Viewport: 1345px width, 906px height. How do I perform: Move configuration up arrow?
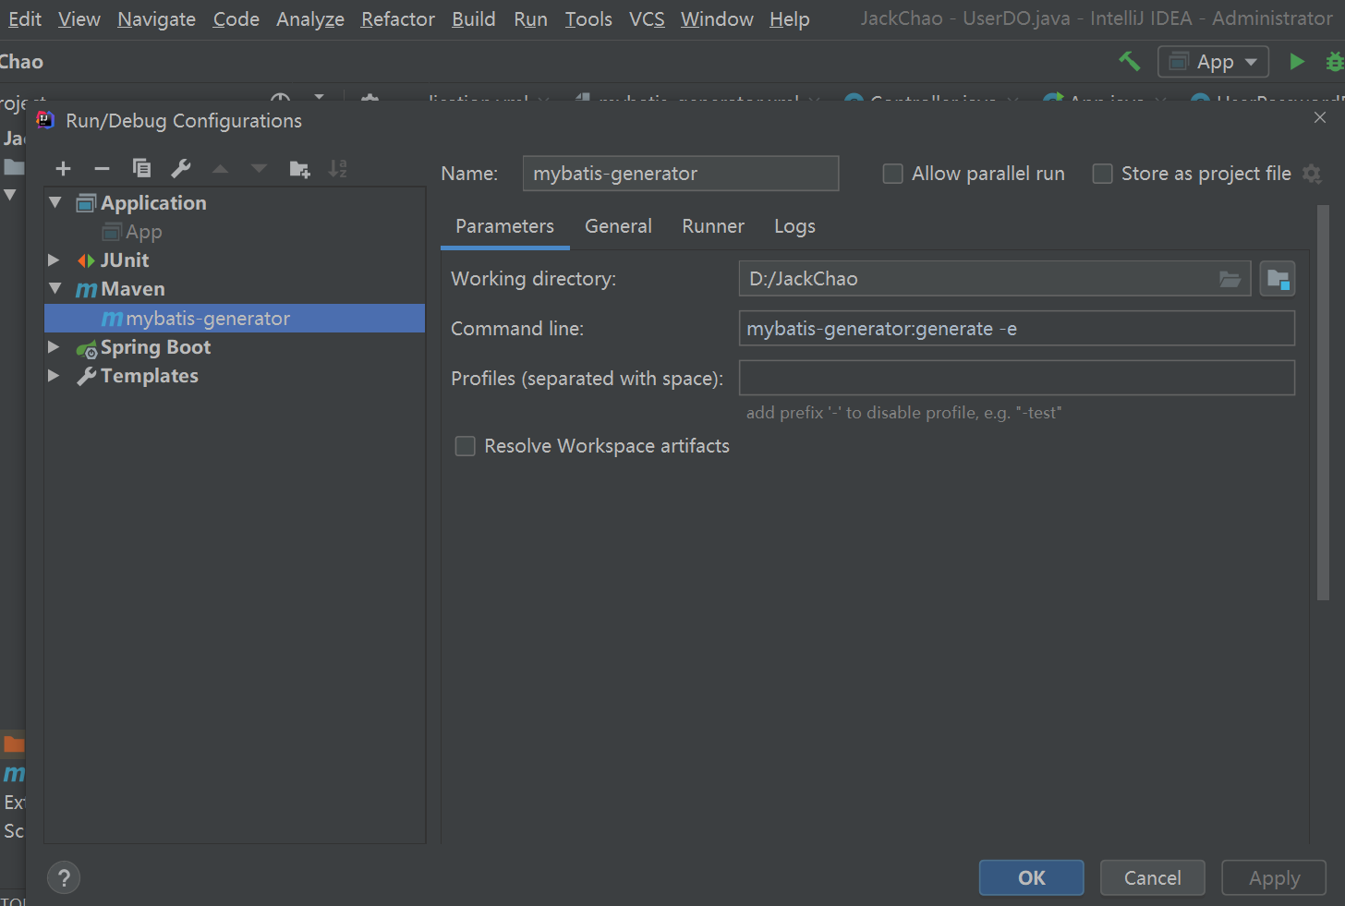tap(220, 169)
